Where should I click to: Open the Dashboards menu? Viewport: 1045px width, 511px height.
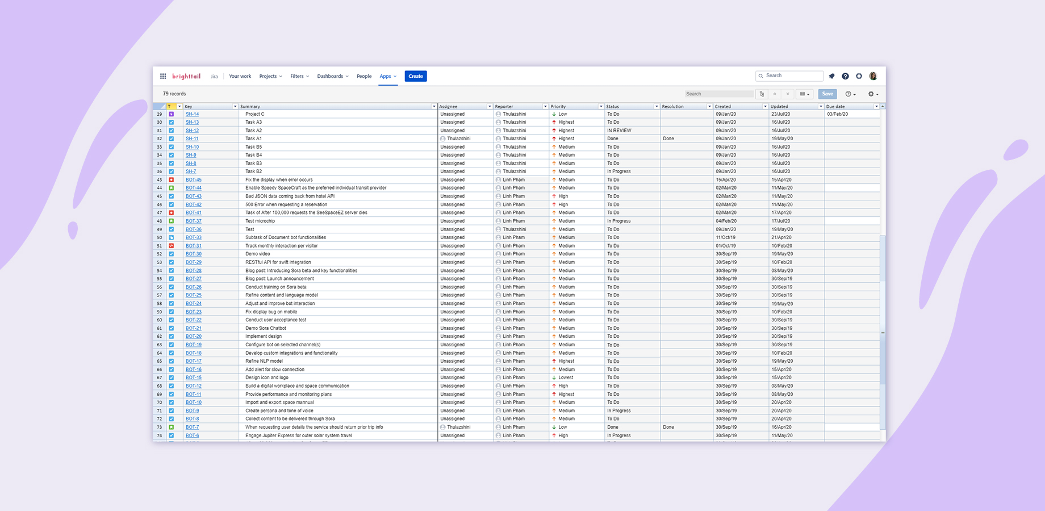click(332, 76)
